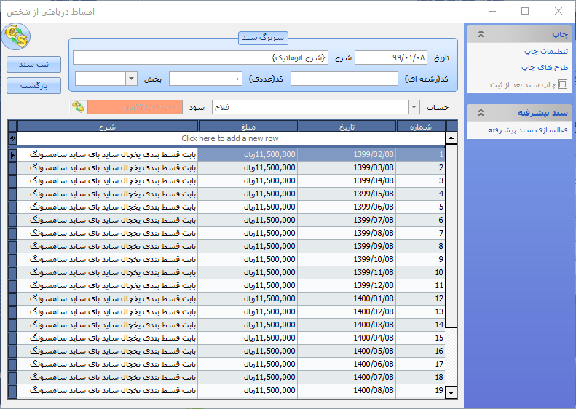This screenshot has height=409, width=576.
Task: Click فعالسازی سند پیشرفته link
Action: 528,130
